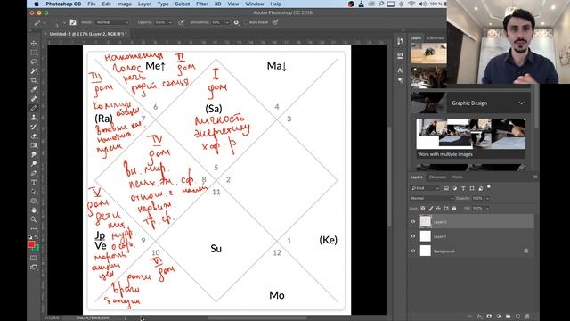Add a layer style with fx icon
570x321 pixels.
click(480, 317)
